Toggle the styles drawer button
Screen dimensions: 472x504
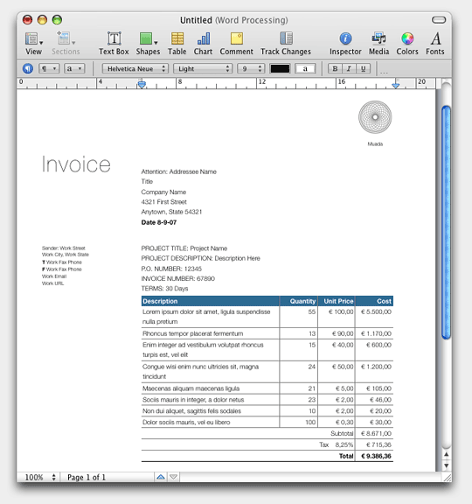pyautogui.click(x=28, y=68)
